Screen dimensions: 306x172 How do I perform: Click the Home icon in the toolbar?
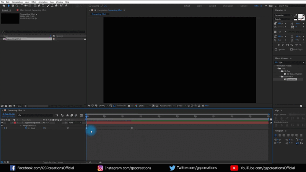[x=4, y=6]
